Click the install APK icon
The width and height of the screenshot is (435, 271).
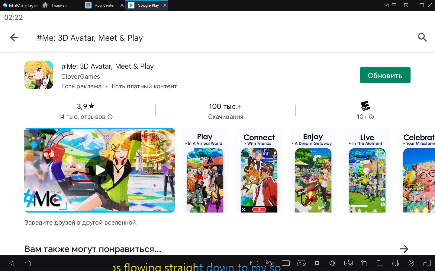348,263
